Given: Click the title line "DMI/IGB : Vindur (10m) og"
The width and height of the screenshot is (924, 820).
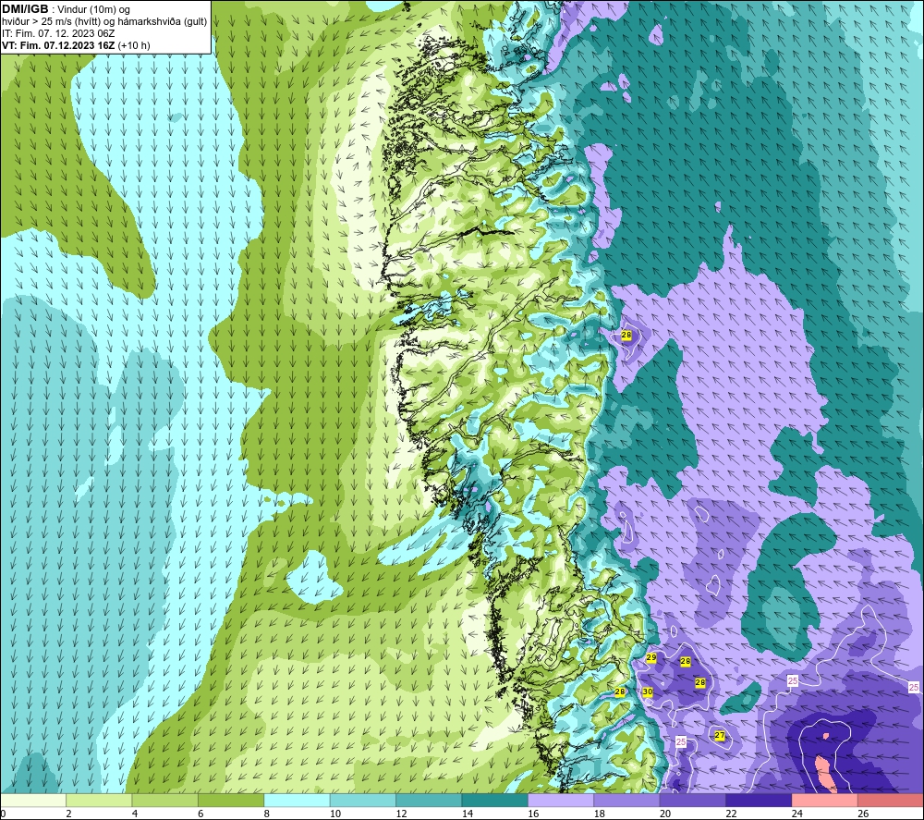Looking at the screenshot, I should [66, 9].
